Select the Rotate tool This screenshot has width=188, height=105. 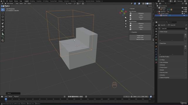(x=3, y=20)
